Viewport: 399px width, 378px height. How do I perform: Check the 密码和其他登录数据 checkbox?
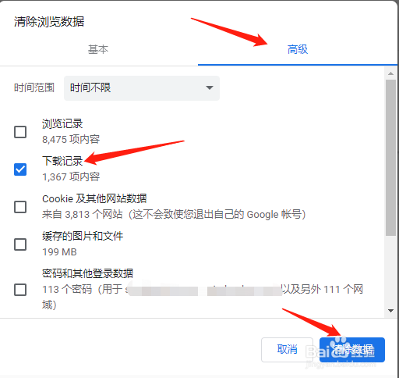click(20, 290)
